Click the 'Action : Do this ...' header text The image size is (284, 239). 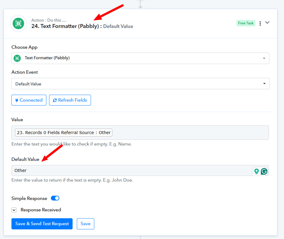click(x=48, y=20)
